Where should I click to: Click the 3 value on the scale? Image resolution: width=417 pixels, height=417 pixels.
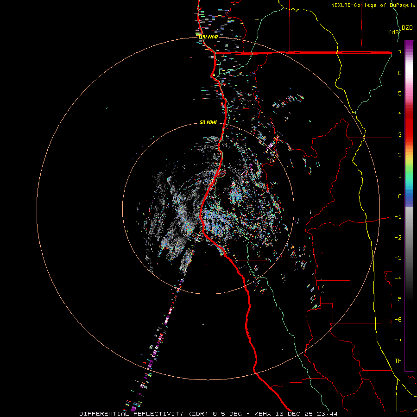tap(400, 134)
